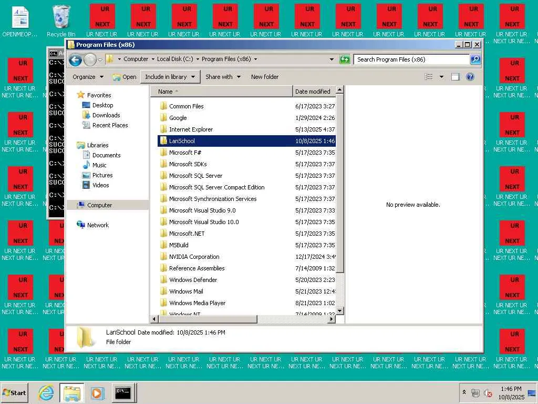Click the Recycle Bin desktop icon

pos(61,21)
